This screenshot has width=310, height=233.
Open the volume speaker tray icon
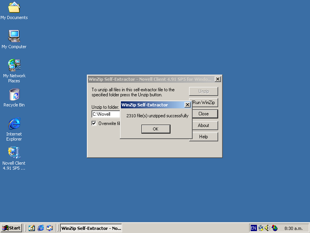point(267,228)
